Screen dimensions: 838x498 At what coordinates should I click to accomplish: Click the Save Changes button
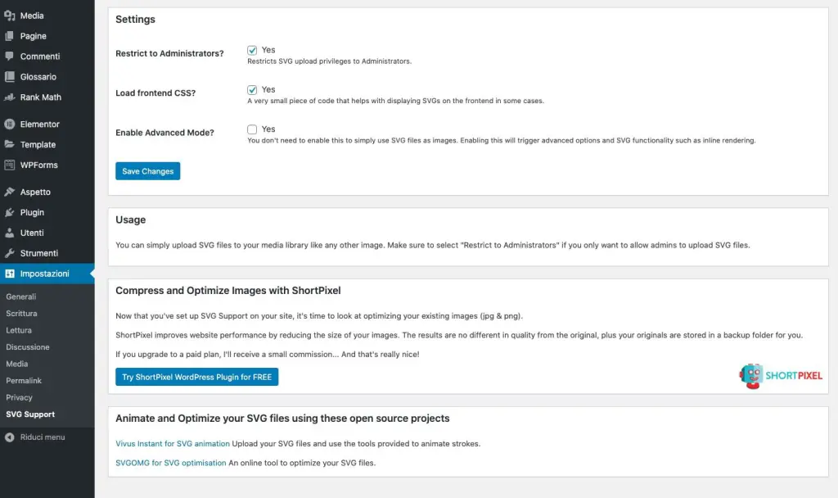pos(147,171)
